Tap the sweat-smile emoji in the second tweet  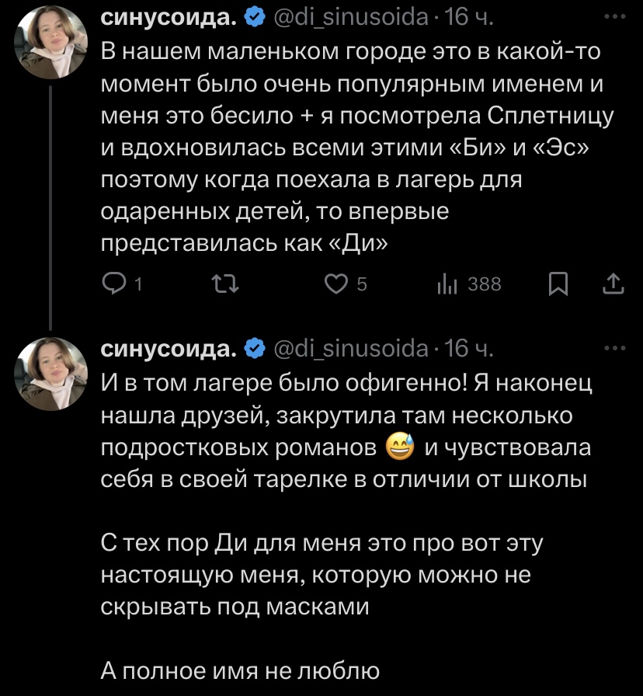click(400, 447)
